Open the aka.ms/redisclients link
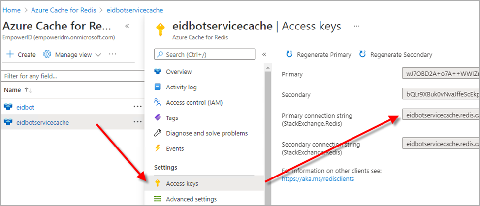 click(x=318, y=179)
